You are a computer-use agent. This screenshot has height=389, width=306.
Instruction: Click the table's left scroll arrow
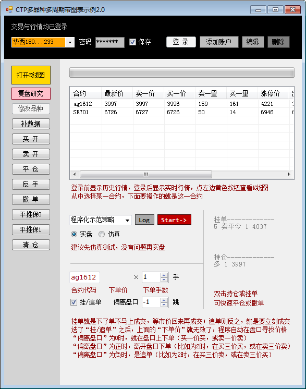pos(75,174)
